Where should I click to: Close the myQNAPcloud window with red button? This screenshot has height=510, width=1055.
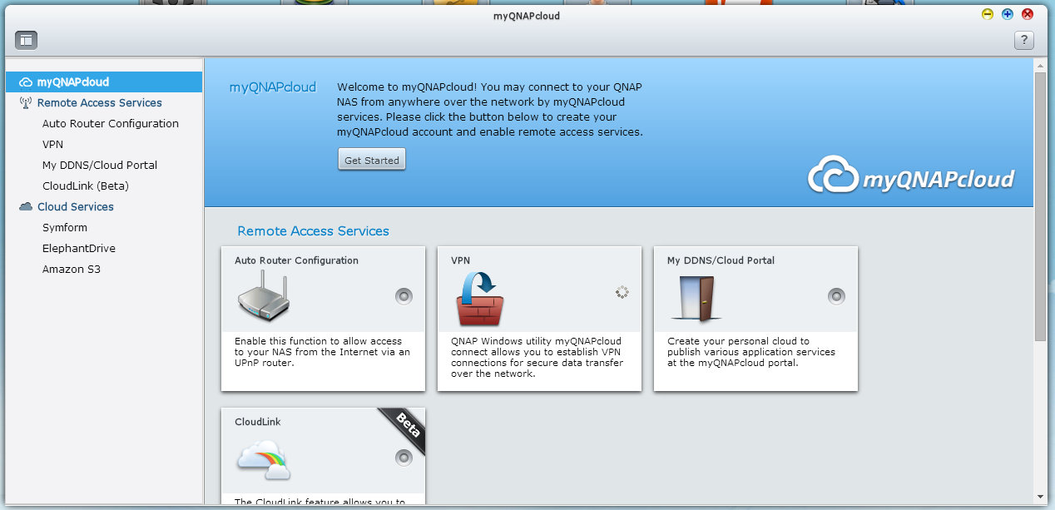pos(1028,14)
